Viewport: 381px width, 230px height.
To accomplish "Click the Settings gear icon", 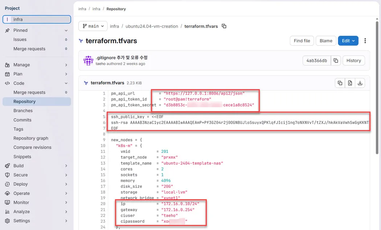I will click(x=7, y=221).
